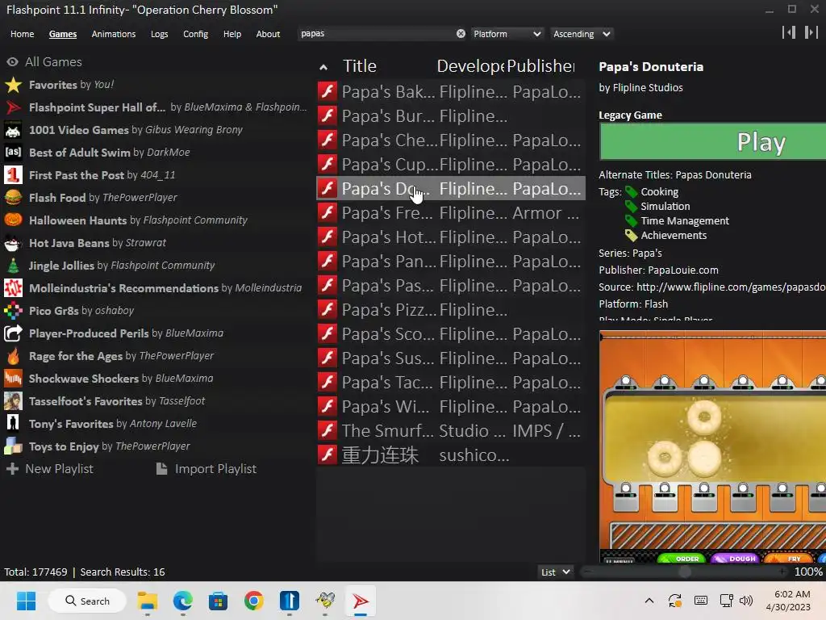Open the Rage for the Ages flame icon
826x620 pixels.
click(13, 356)
